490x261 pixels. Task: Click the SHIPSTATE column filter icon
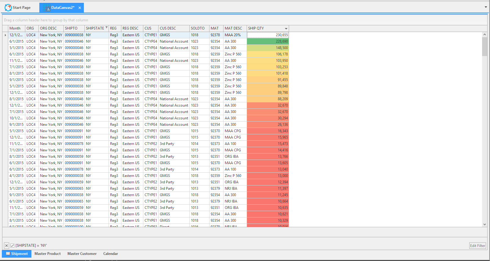tap(106, 27)
